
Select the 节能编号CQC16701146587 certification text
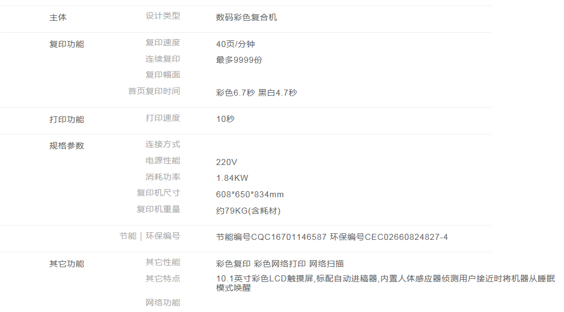click(272, 237)
